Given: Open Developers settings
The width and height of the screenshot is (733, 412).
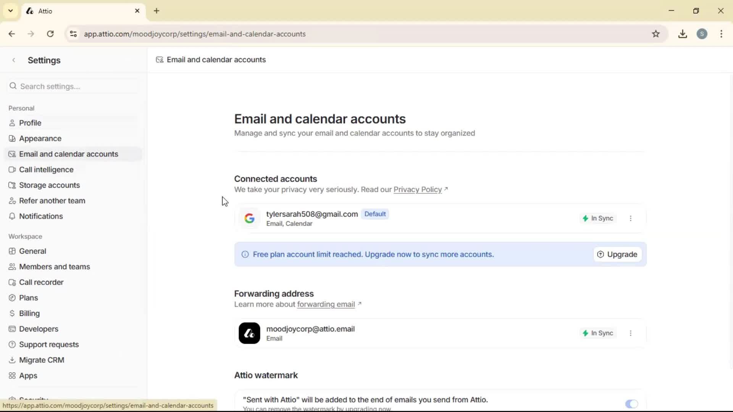Looking at the screenshot, I should tap(73, 329).
